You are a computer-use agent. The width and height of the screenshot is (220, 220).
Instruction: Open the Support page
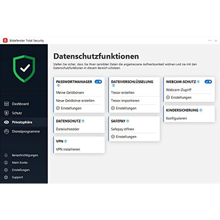[x=17, y=177]
